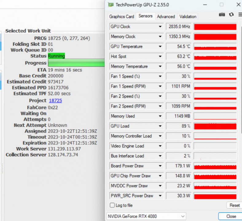Click the ETA 19 mins 16 secs
Viewport: 242px width, 221px height.
point(65,70)
